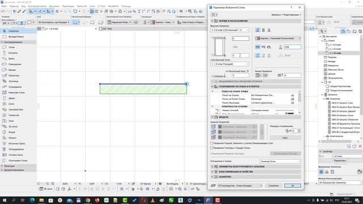The image size is (363, 204).
Task: Select the Балка (Beam) tool
Action: [11, 58]
